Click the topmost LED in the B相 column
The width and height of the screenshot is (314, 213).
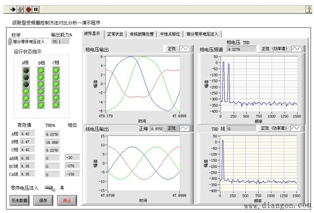(x=41, y=70)
